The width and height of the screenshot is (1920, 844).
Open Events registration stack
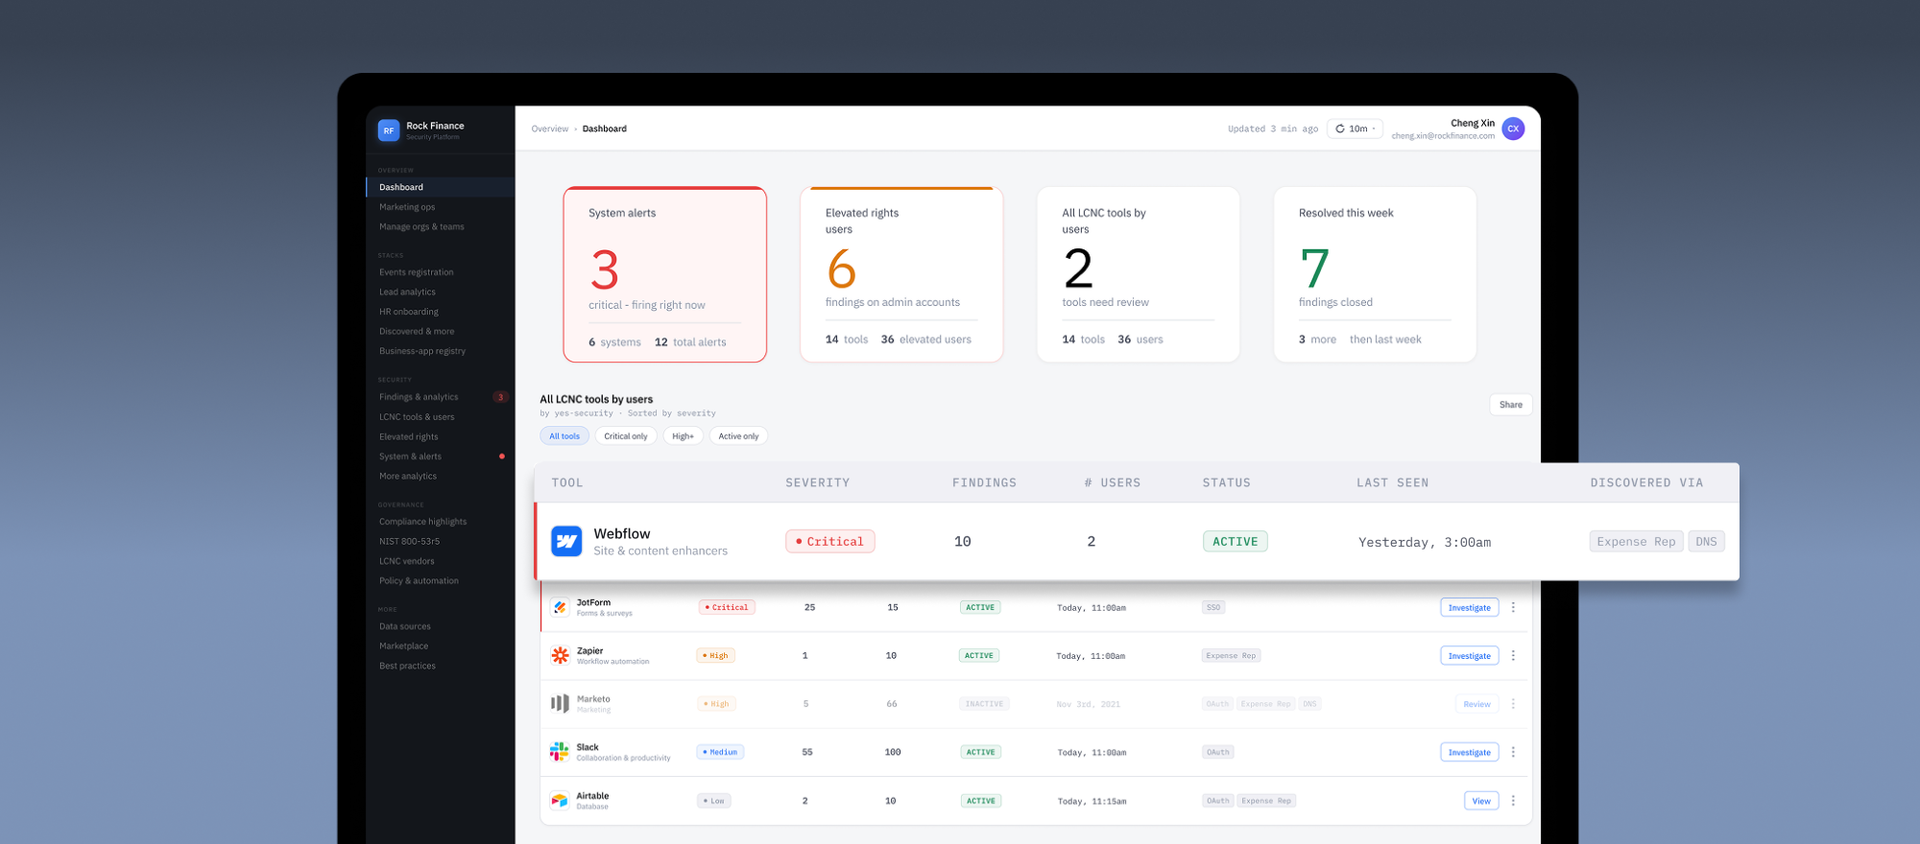[x=417, y=272]
